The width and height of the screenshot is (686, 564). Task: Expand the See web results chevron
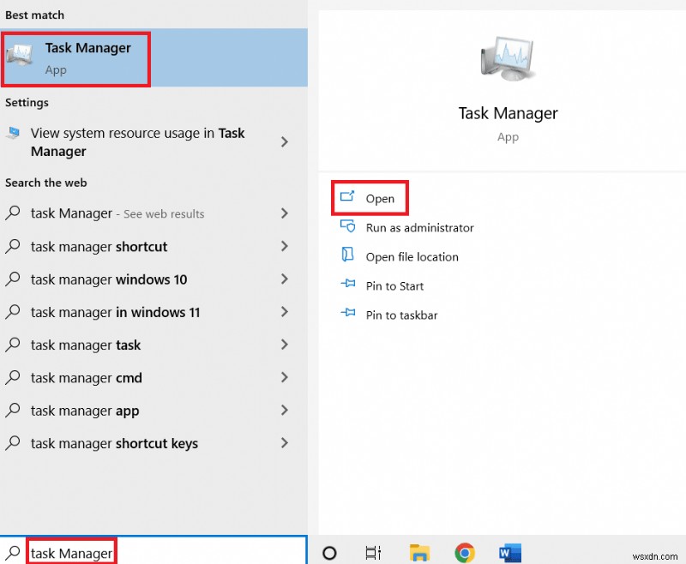click(285, 213)
